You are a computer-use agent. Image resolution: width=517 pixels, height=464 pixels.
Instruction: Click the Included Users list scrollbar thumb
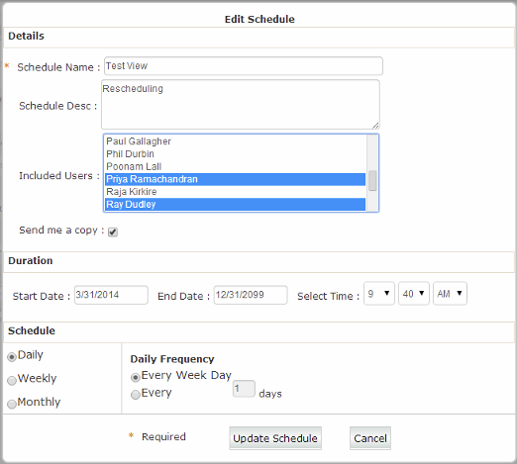pos(372,181)
